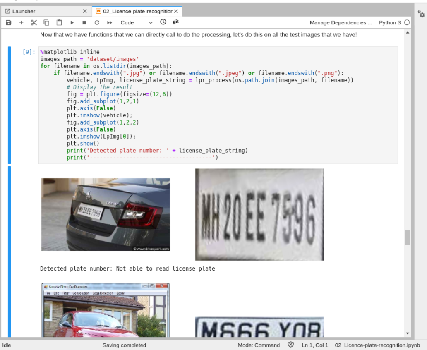Open the settings gears icon in the right sidebar

(421, 14)
